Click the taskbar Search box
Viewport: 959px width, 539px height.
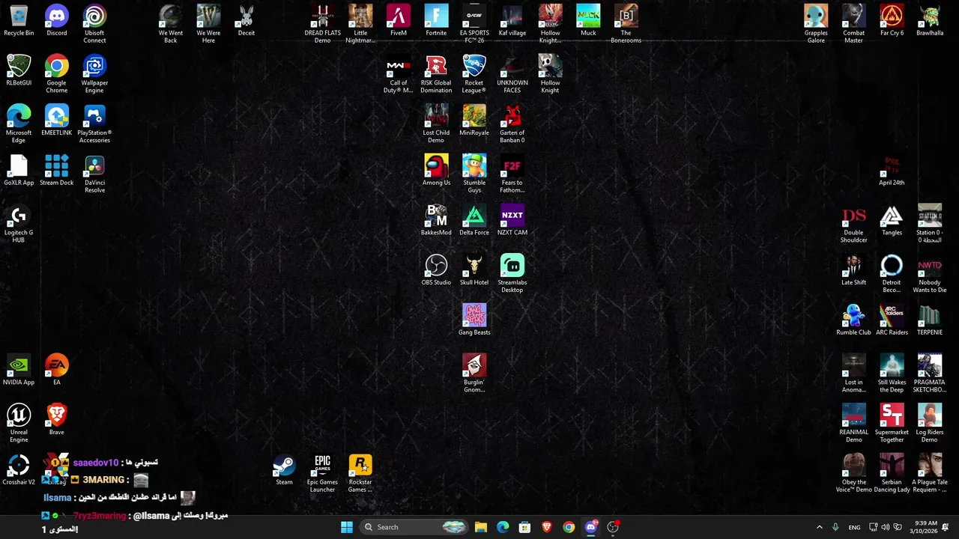pyautogui.click(x=414, y=527)
